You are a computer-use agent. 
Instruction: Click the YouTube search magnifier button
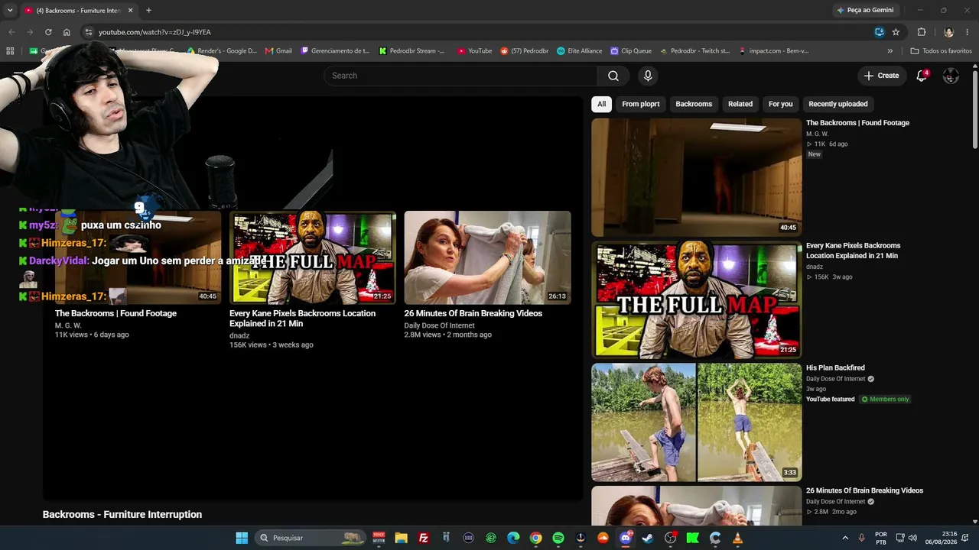click(613, 76)
